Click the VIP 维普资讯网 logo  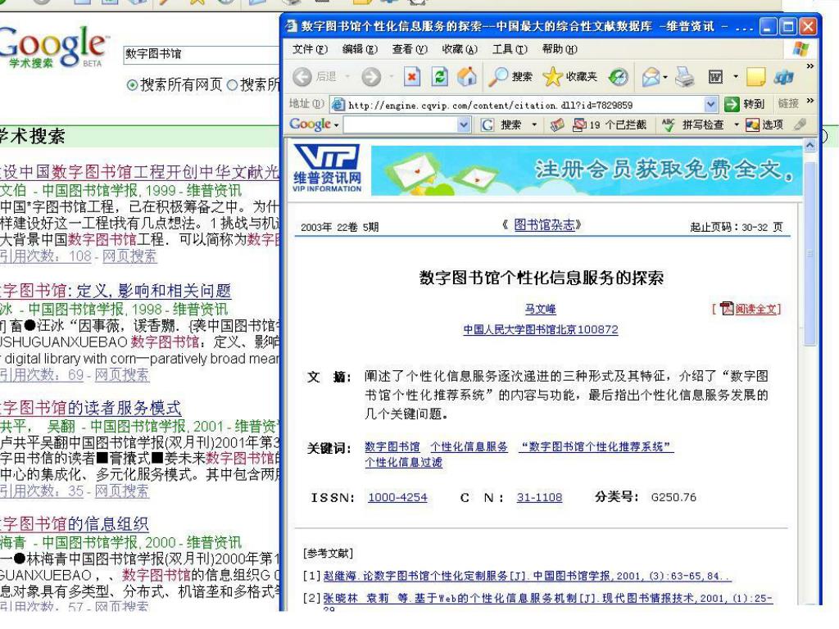point(328,169)
